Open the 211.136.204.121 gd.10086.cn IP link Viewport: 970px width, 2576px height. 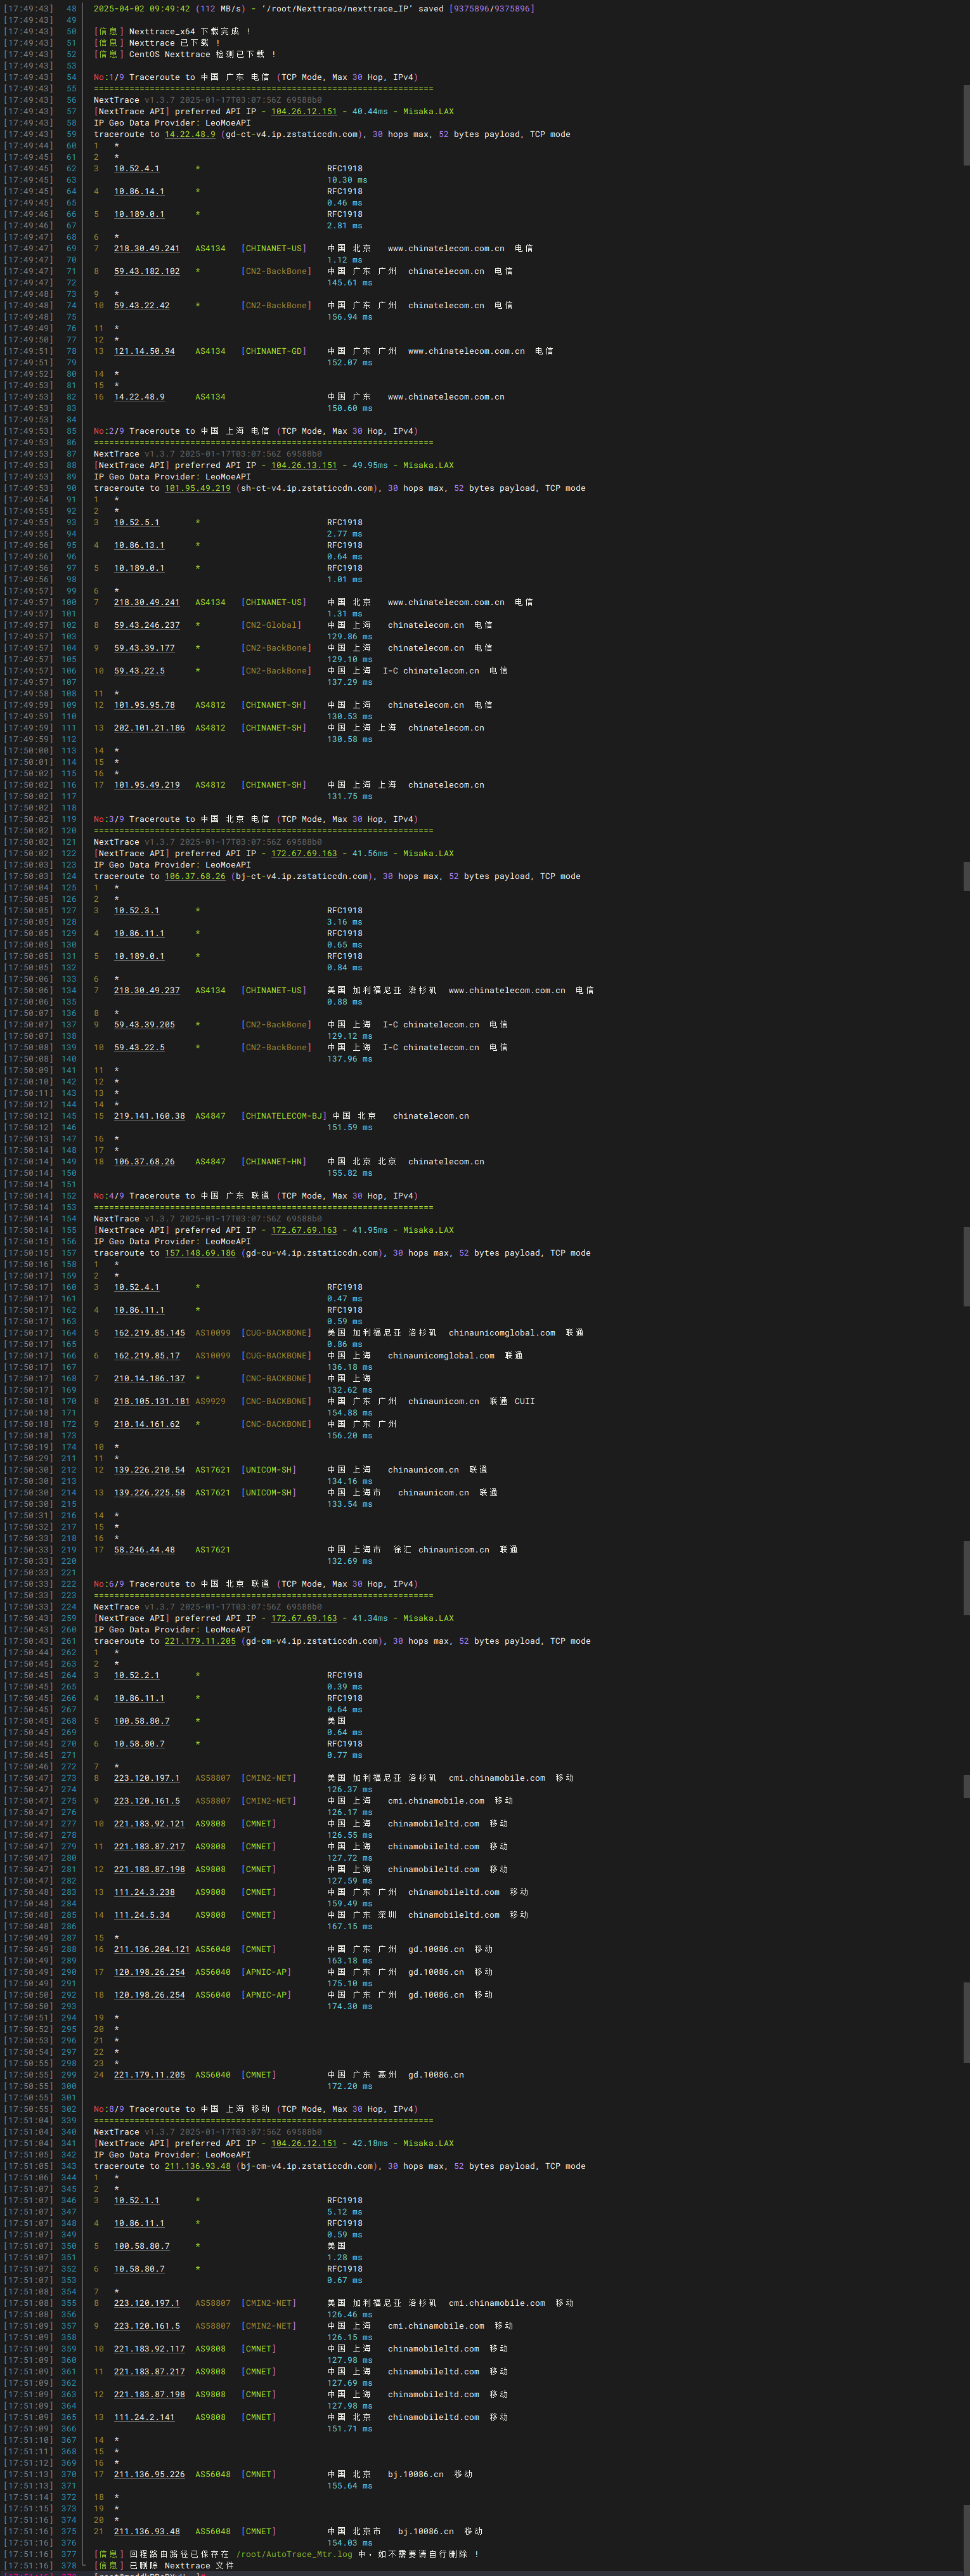(x=151, y=1949)
